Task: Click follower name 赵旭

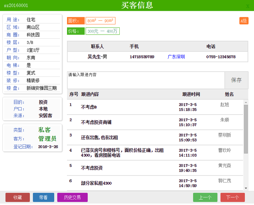Action: coord(224,105)
